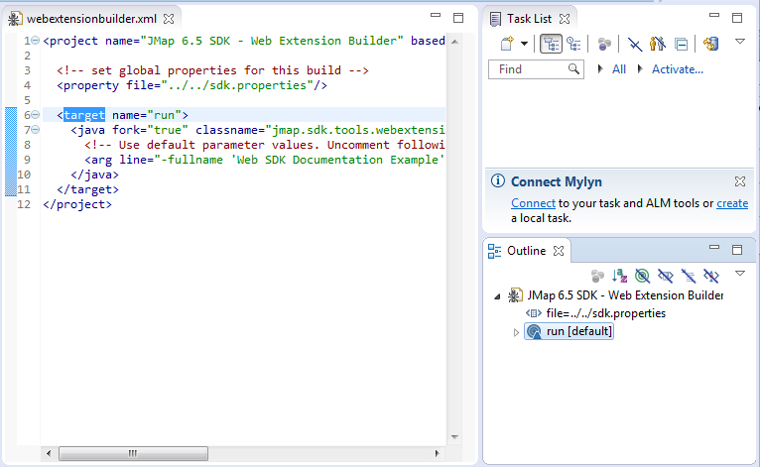Viewport: 760px width, 467px height.
Task: Sort Outline entries alphabetically
Action: [620, 275]
